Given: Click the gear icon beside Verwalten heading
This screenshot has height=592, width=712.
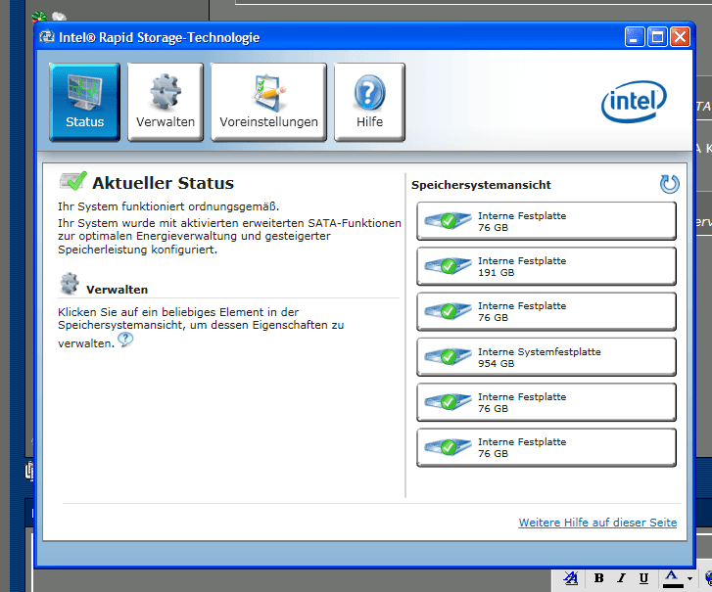Looking at the screenshot, I should coord(70,284).
